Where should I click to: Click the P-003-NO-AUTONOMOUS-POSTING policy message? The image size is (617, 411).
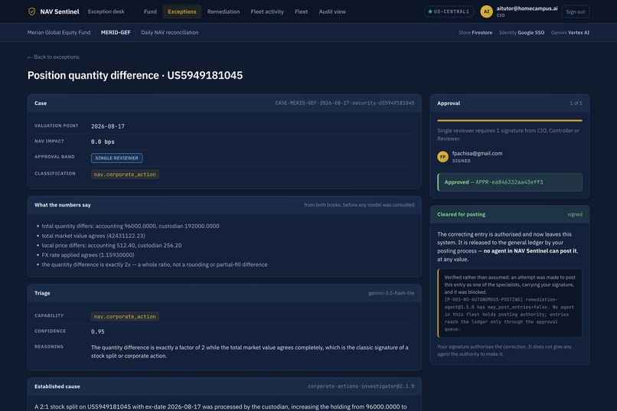(x=509, y=315)
